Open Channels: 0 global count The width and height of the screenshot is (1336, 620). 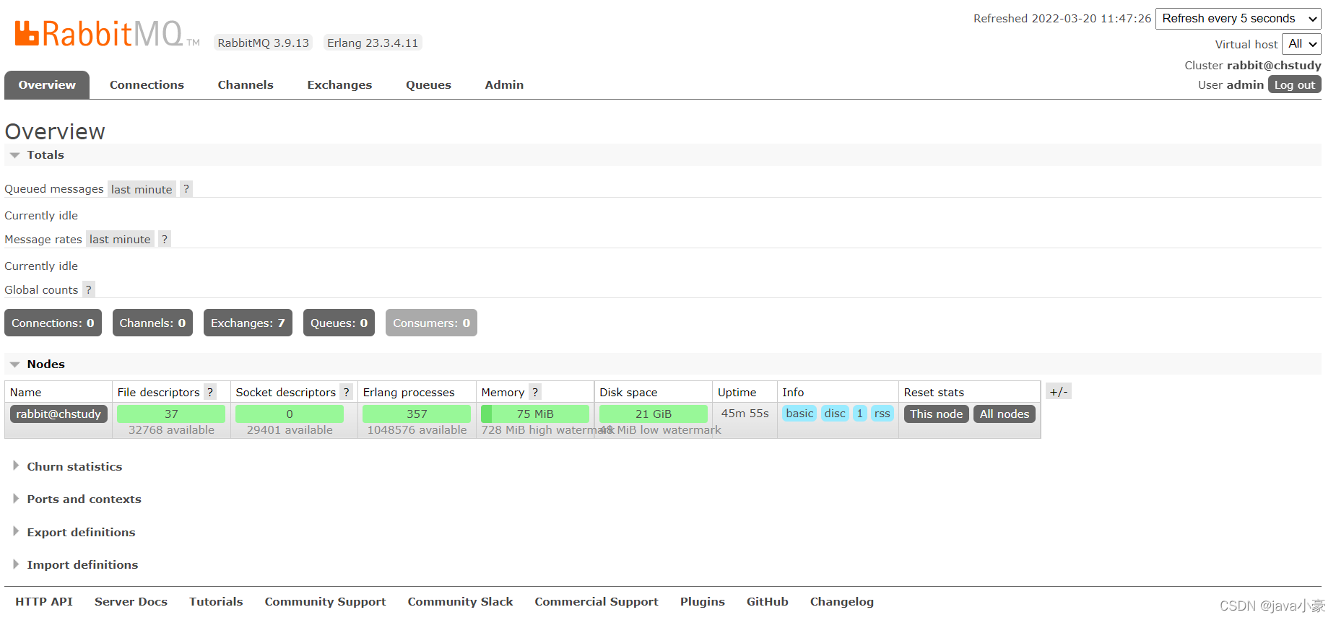click(x=152, y=323)
